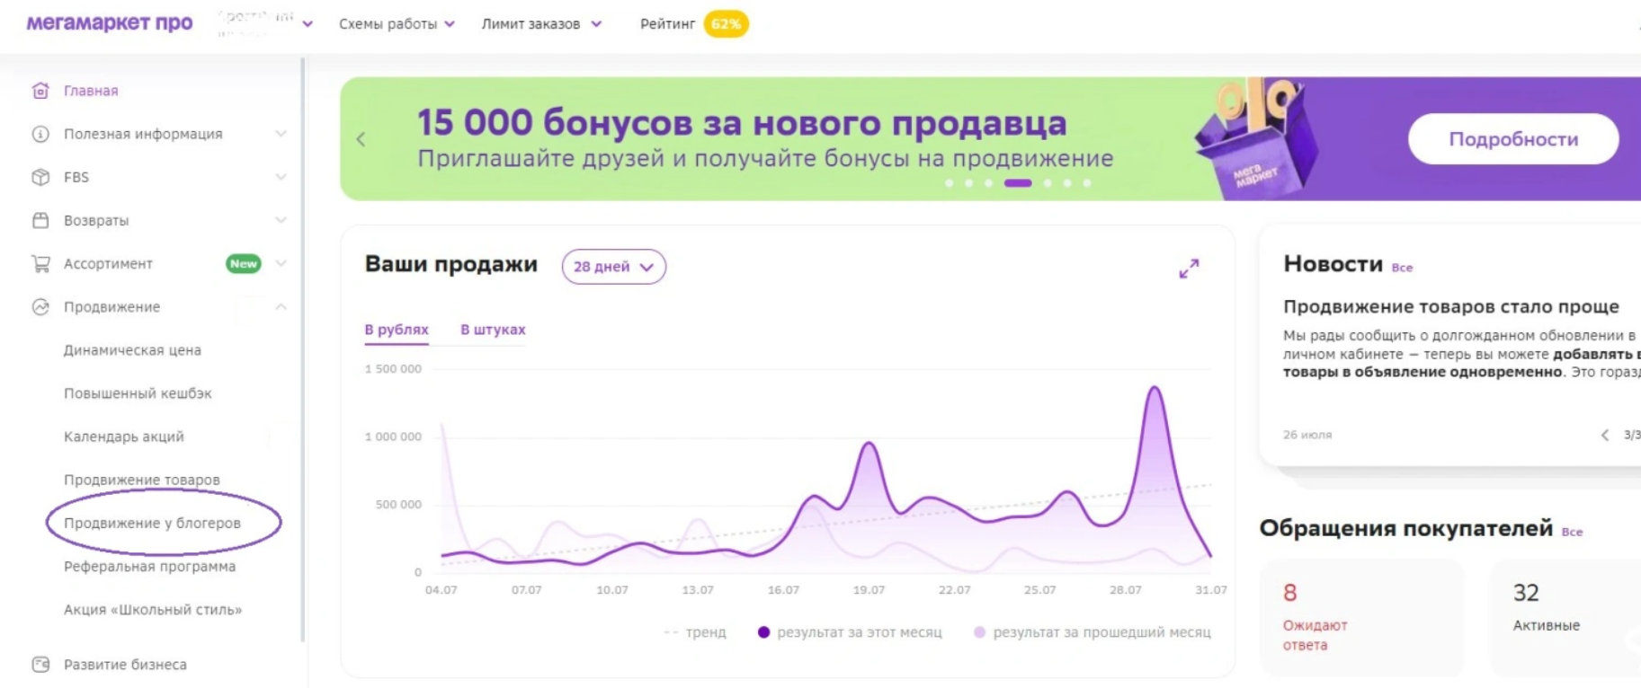This screenshot has width=1641, height=688.
Task: Switch to the В рублях tab
Action: click(x=397, y=330)
